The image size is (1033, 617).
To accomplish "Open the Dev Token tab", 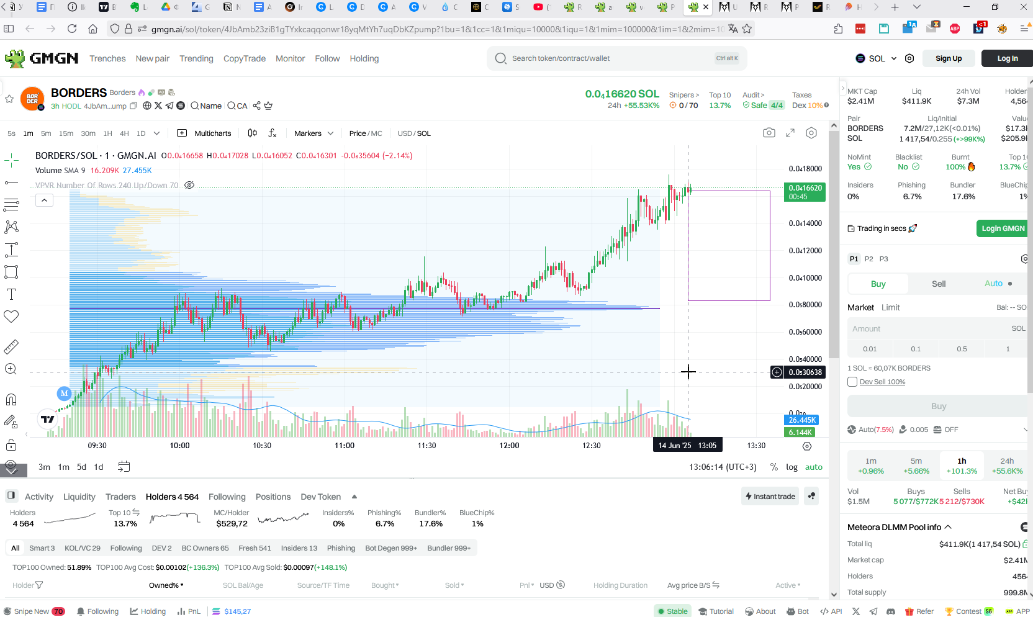I will pos(321,497).
